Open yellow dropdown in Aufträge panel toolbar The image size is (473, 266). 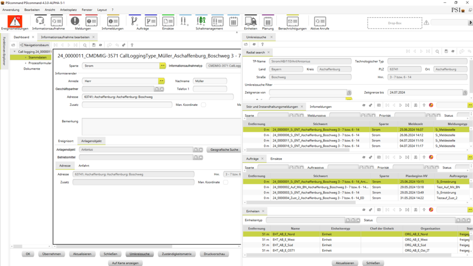click(x=470, y=157)
